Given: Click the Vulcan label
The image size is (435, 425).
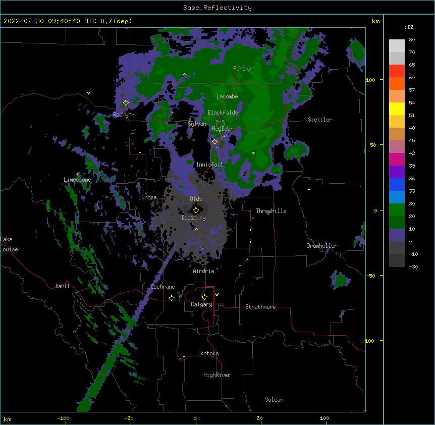Looking at the screenshot, I should tap(274, 400).
